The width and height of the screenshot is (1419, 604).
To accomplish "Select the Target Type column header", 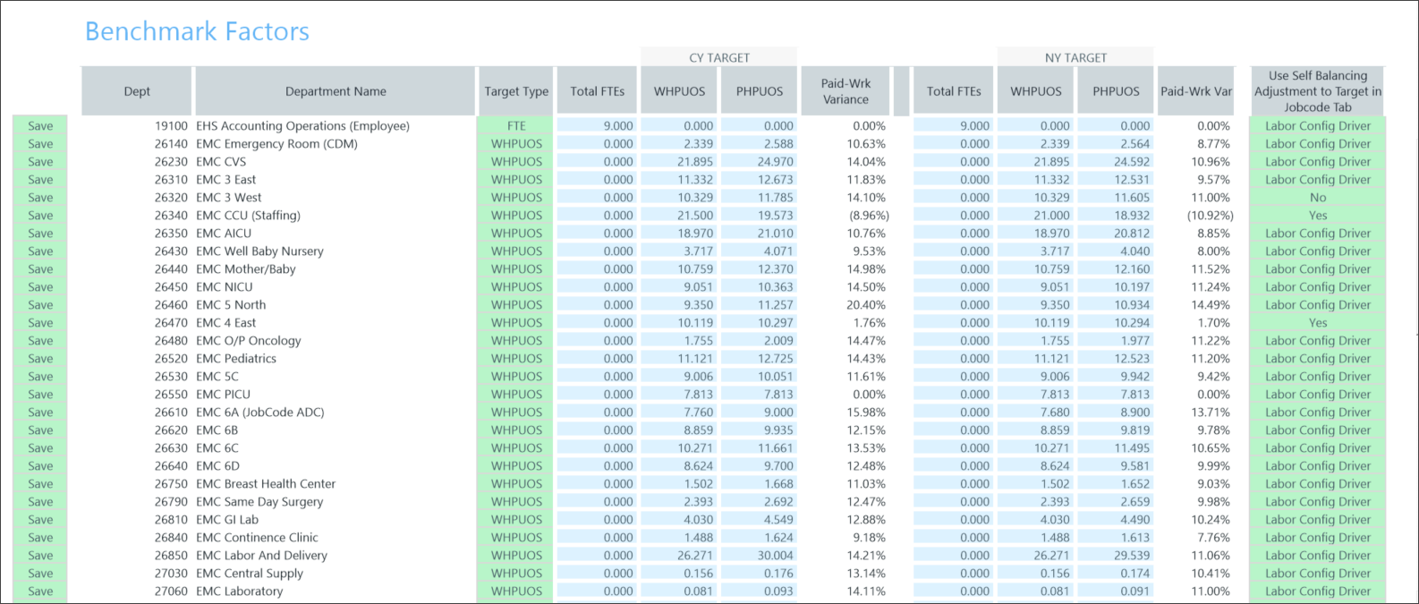I will (x=516, y=91).
